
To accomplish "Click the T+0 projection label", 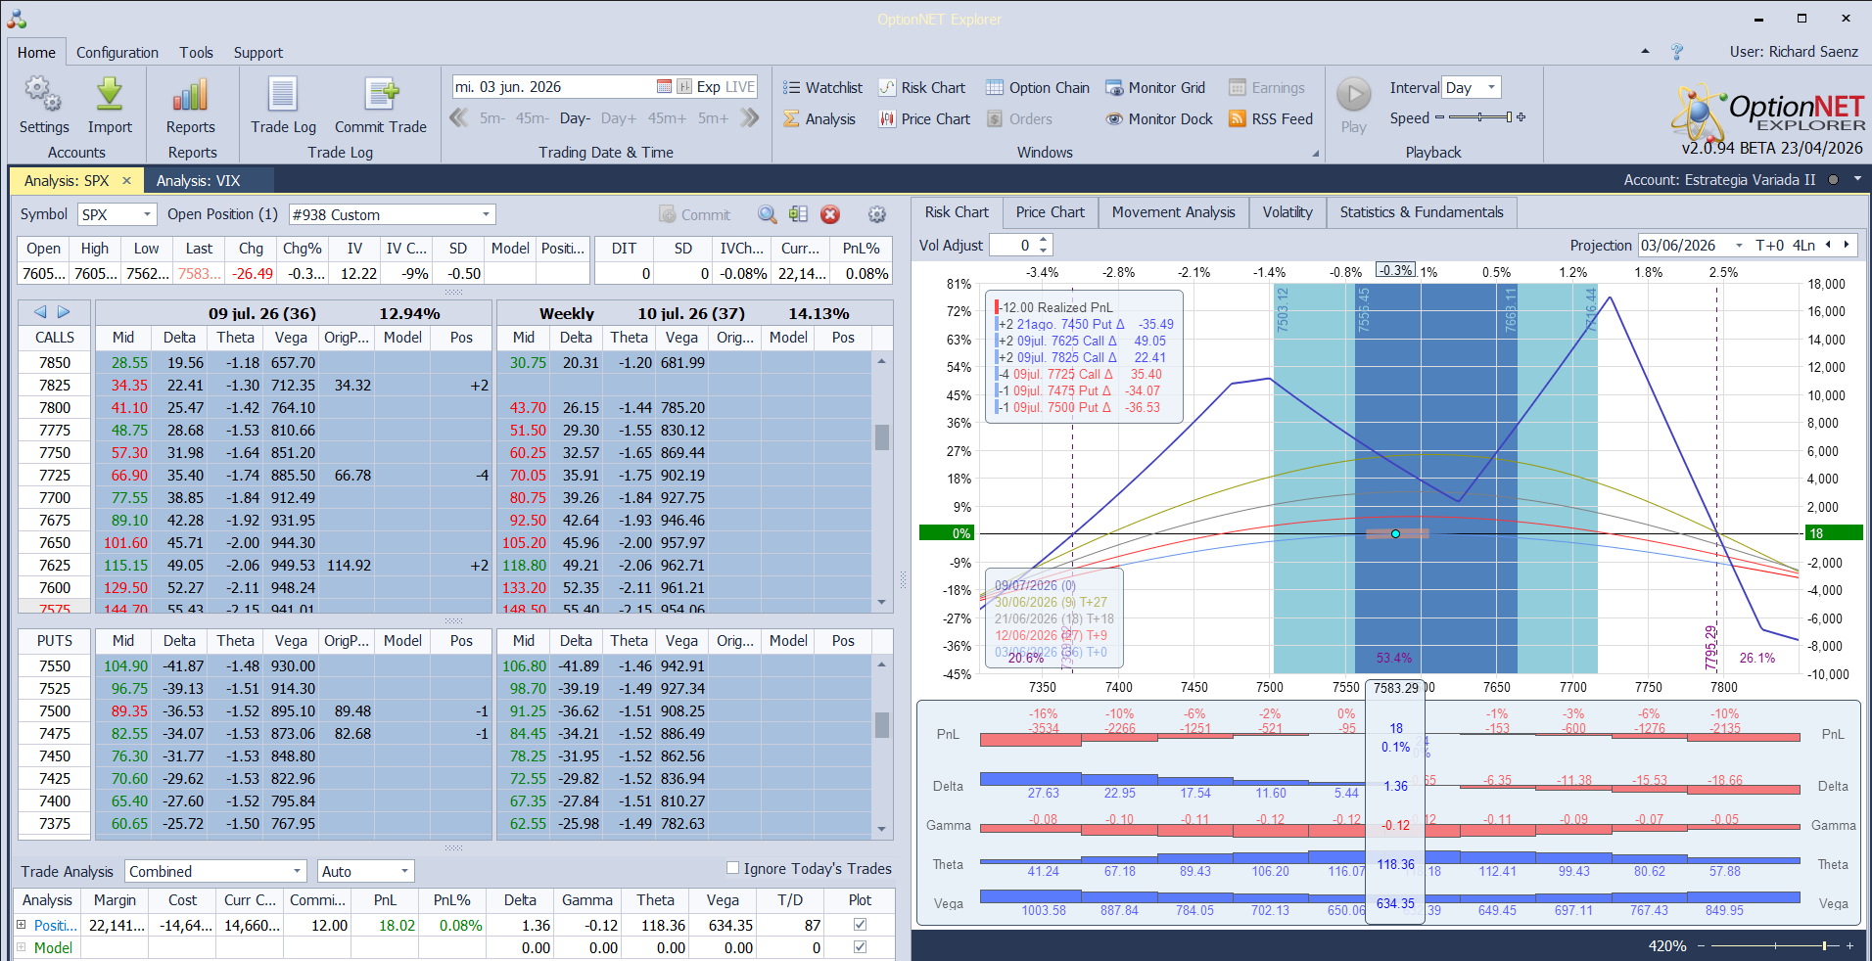I will (x=1769, y=246).
